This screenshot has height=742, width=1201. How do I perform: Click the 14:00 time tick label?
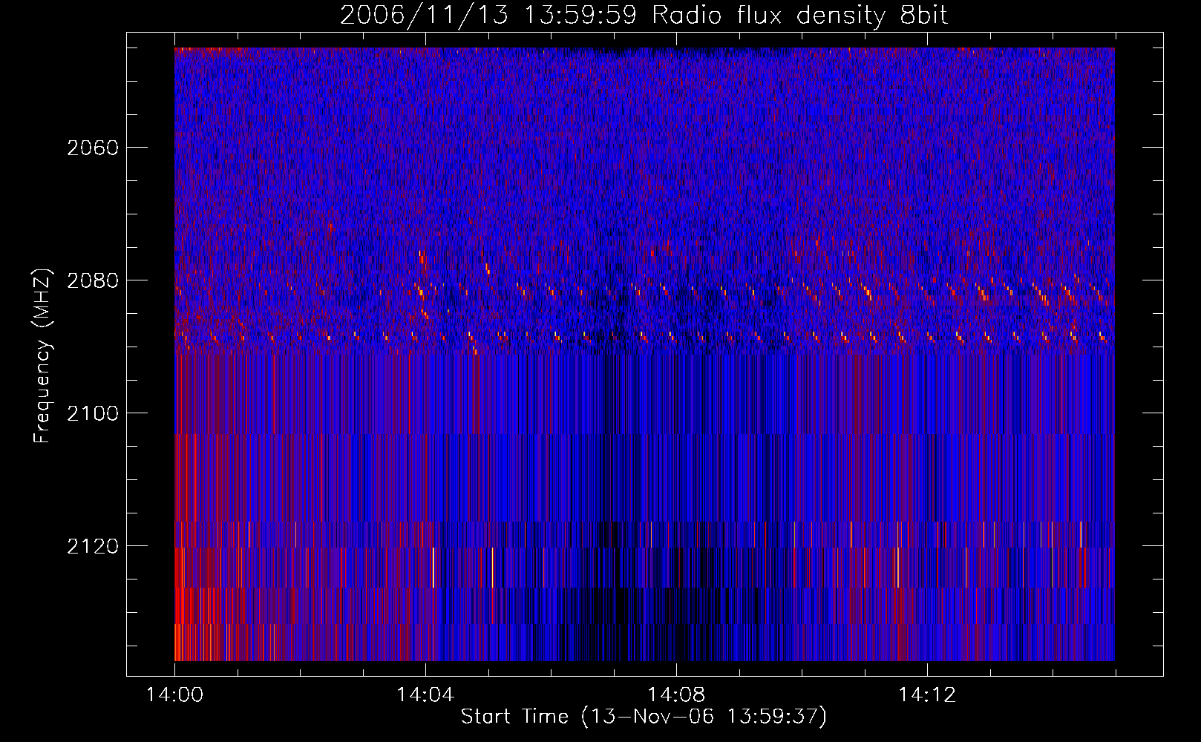pos(174,695)
